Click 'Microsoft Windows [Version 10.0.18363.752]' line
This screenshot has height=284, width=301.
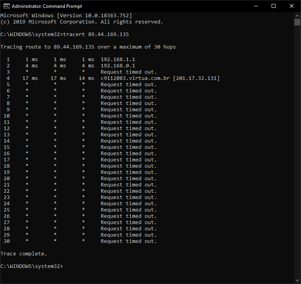66,16
